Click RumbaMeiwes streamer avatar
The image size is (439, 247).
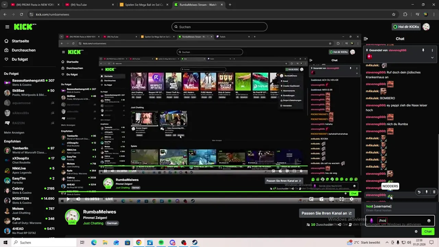pyautogui.click(x=72, y=216)
